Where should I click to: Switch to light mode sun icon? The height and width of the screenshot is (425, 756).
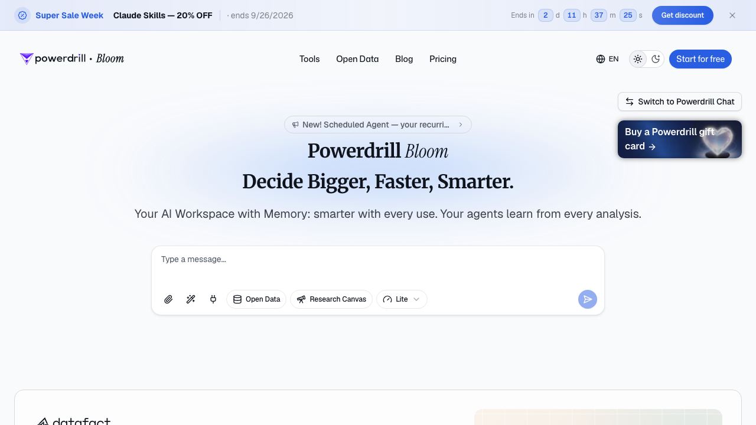638,59
